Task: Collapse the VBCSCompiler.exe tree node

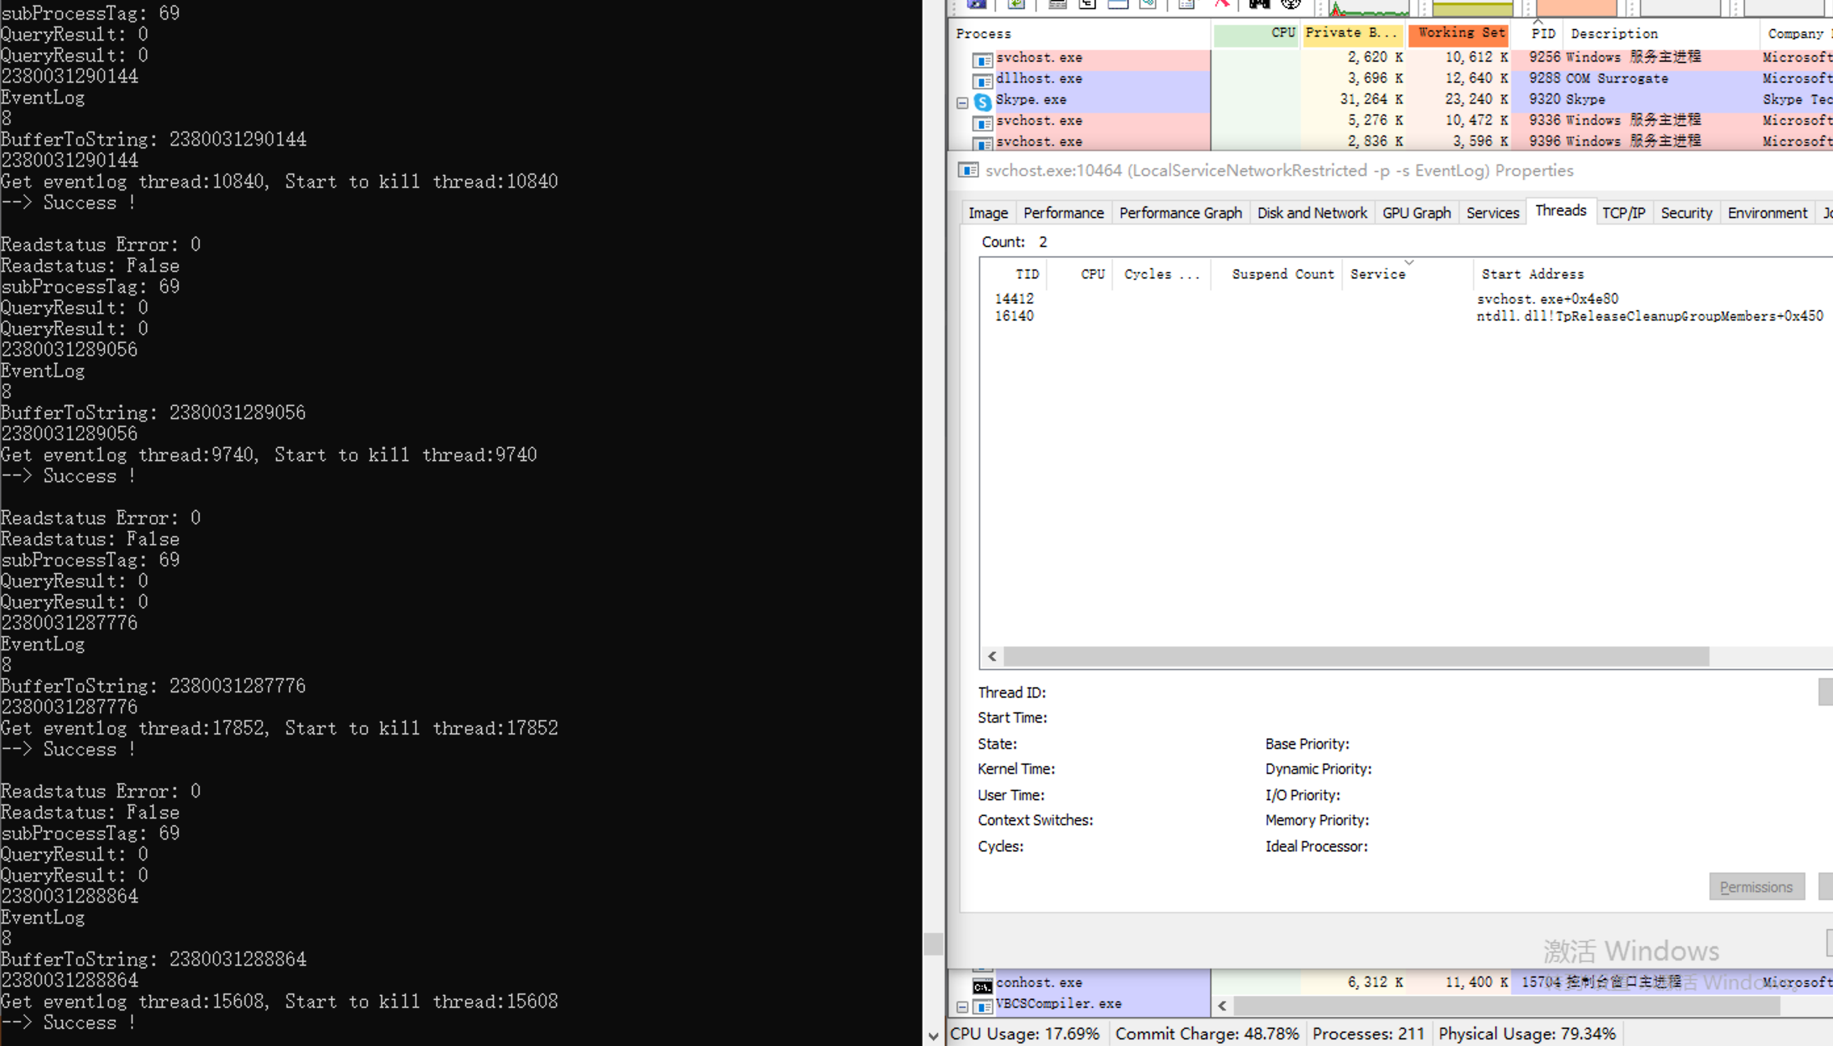Action: 962,1007
